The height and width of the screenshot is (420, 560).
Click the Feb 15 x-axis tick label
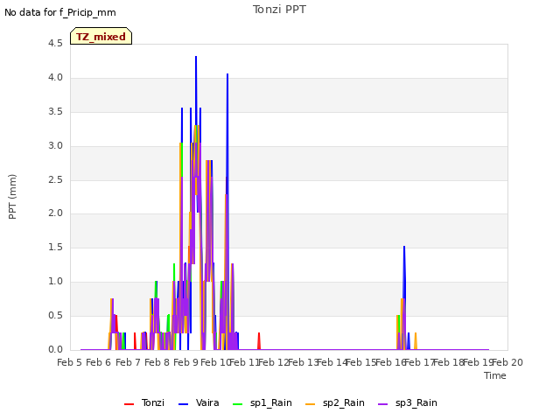coord(361,362)
